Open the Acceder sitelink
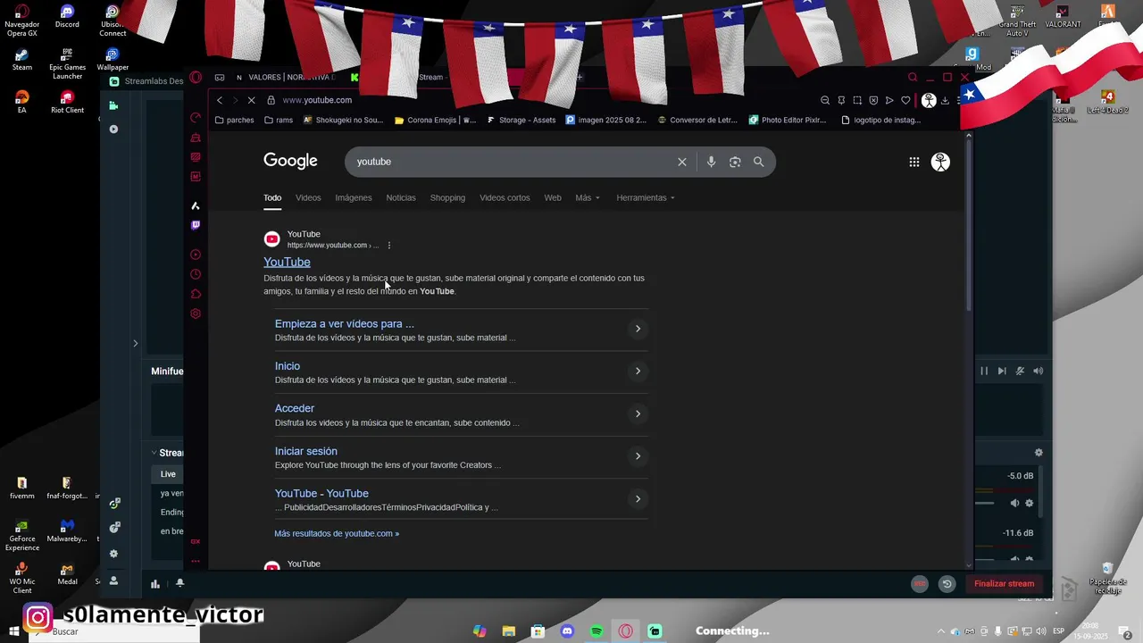The height and width of the screenshot is (643, 1143). [x=295, y=408]
